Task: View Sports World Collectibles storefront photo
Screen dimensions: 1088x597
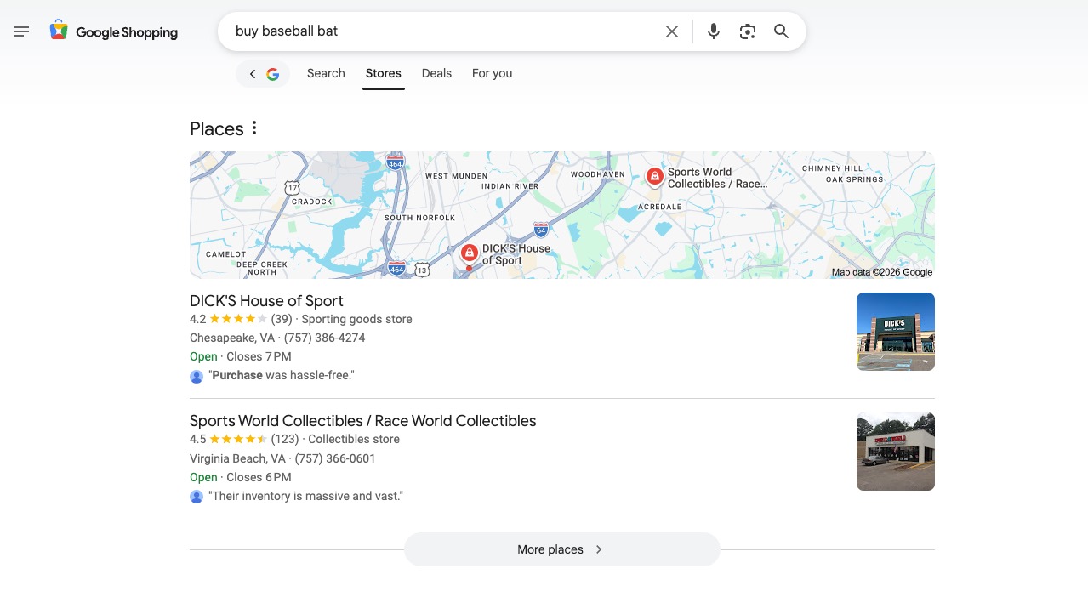Action: 895,452
